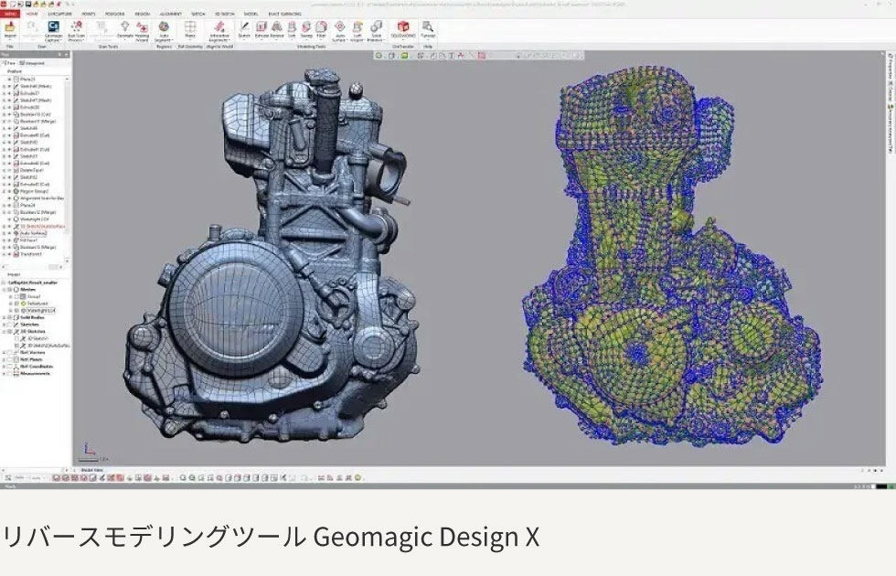896x576 pixels.
Task: Click the Model View tab label
Action: 91,470
